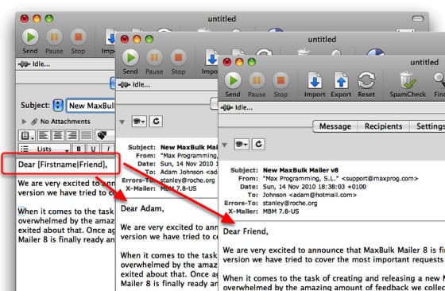Click the paperclip No Attachments icon
This screenshot has height=291, width=445.
[34, 122]
